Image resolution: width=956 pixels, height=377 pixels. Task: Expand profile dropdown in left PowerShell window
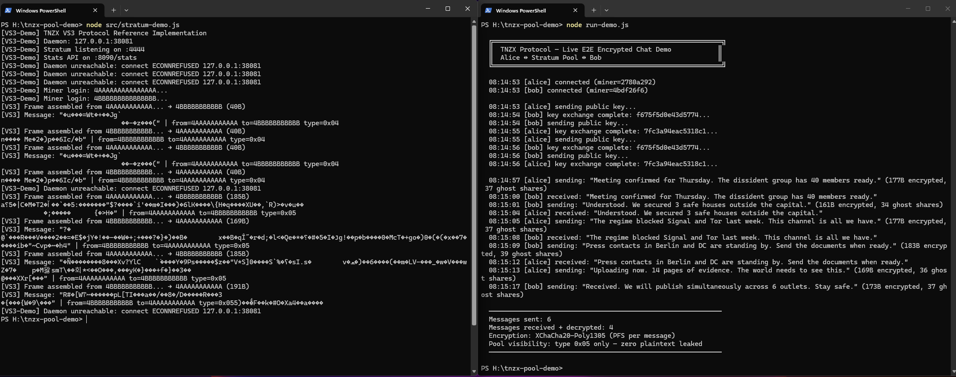[x=126, y=10]
